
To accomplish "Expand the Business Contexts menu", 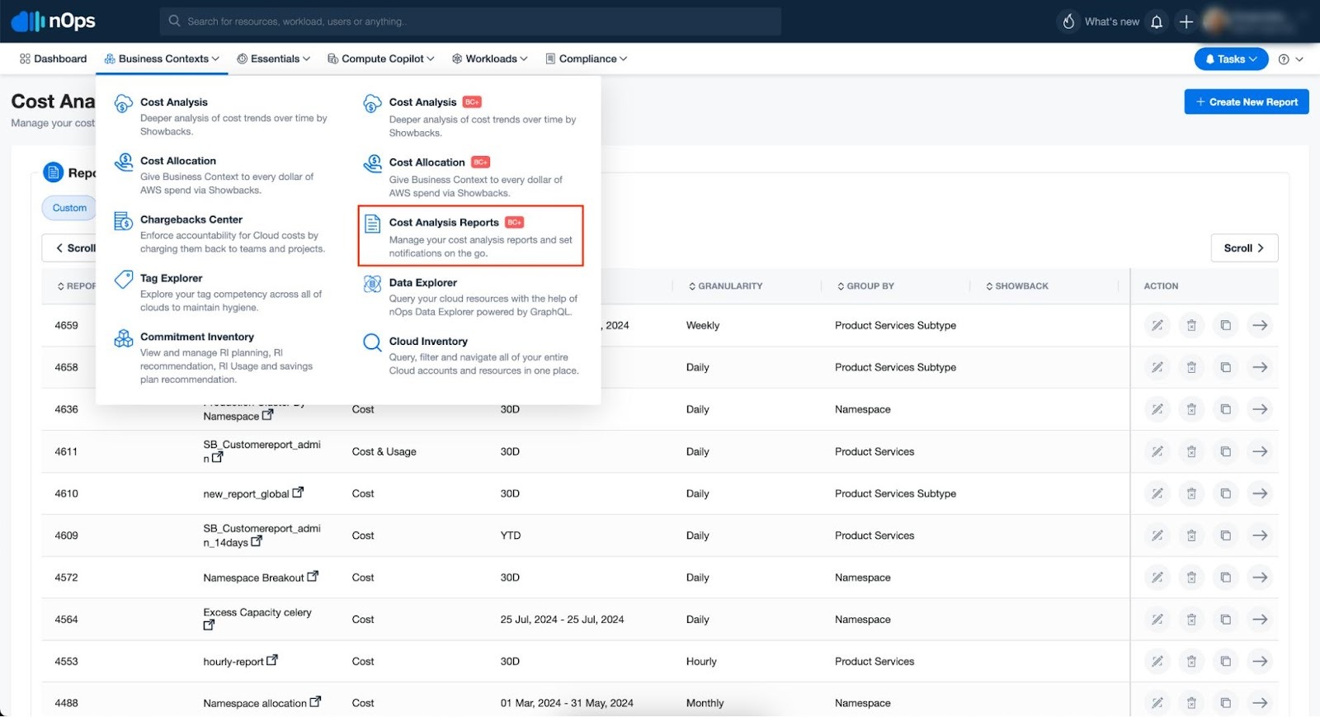I will [x=162, y=59].
